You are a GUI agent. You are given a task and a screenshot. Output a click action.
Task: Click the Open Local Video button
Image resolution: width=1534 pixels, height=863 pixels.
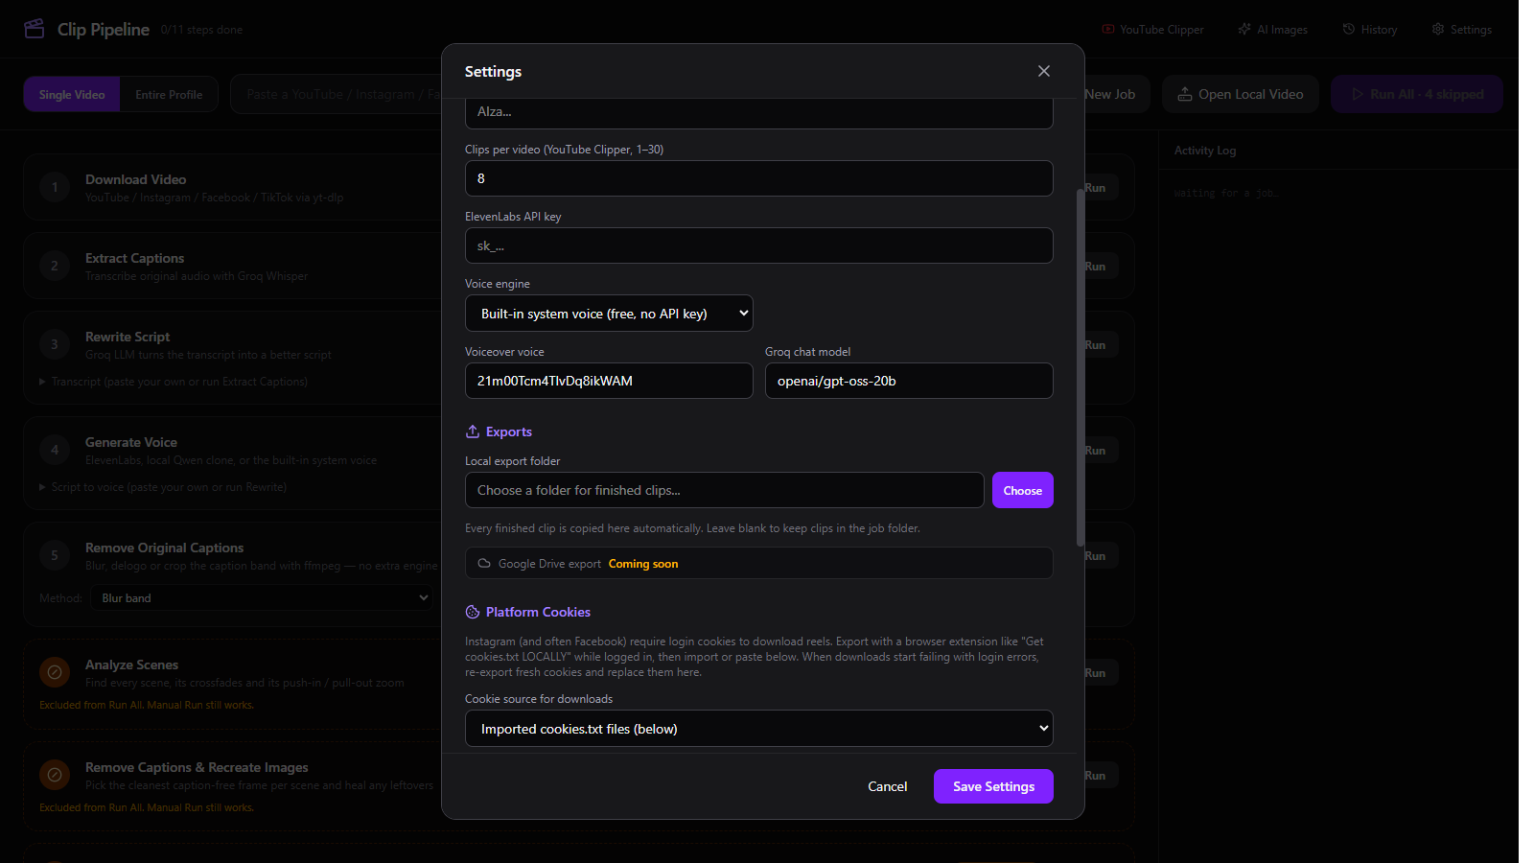click(1241, 94)
